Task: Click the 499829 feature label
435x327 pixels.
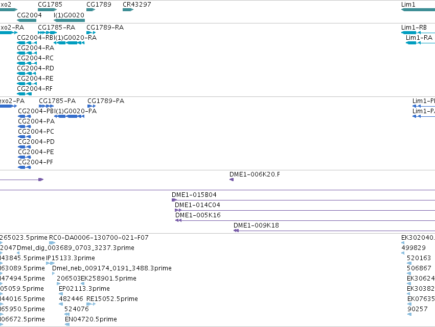Action: point(414,248)
